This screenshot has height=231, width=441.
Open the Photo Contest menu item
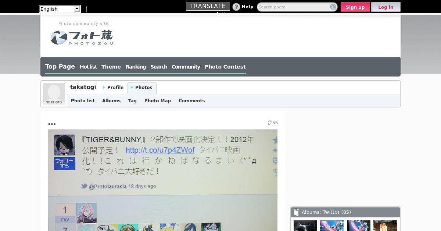pos(225,67)
